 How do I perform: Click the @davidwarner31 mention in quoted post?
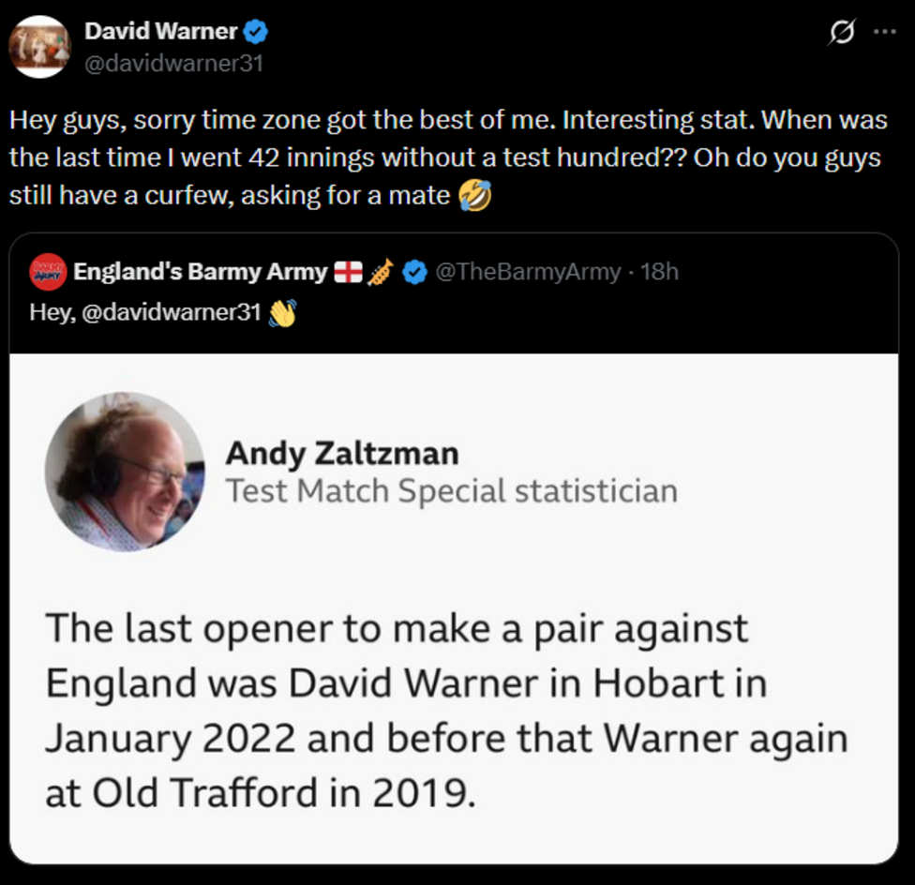pyautogui.click(x=172, y=312)
